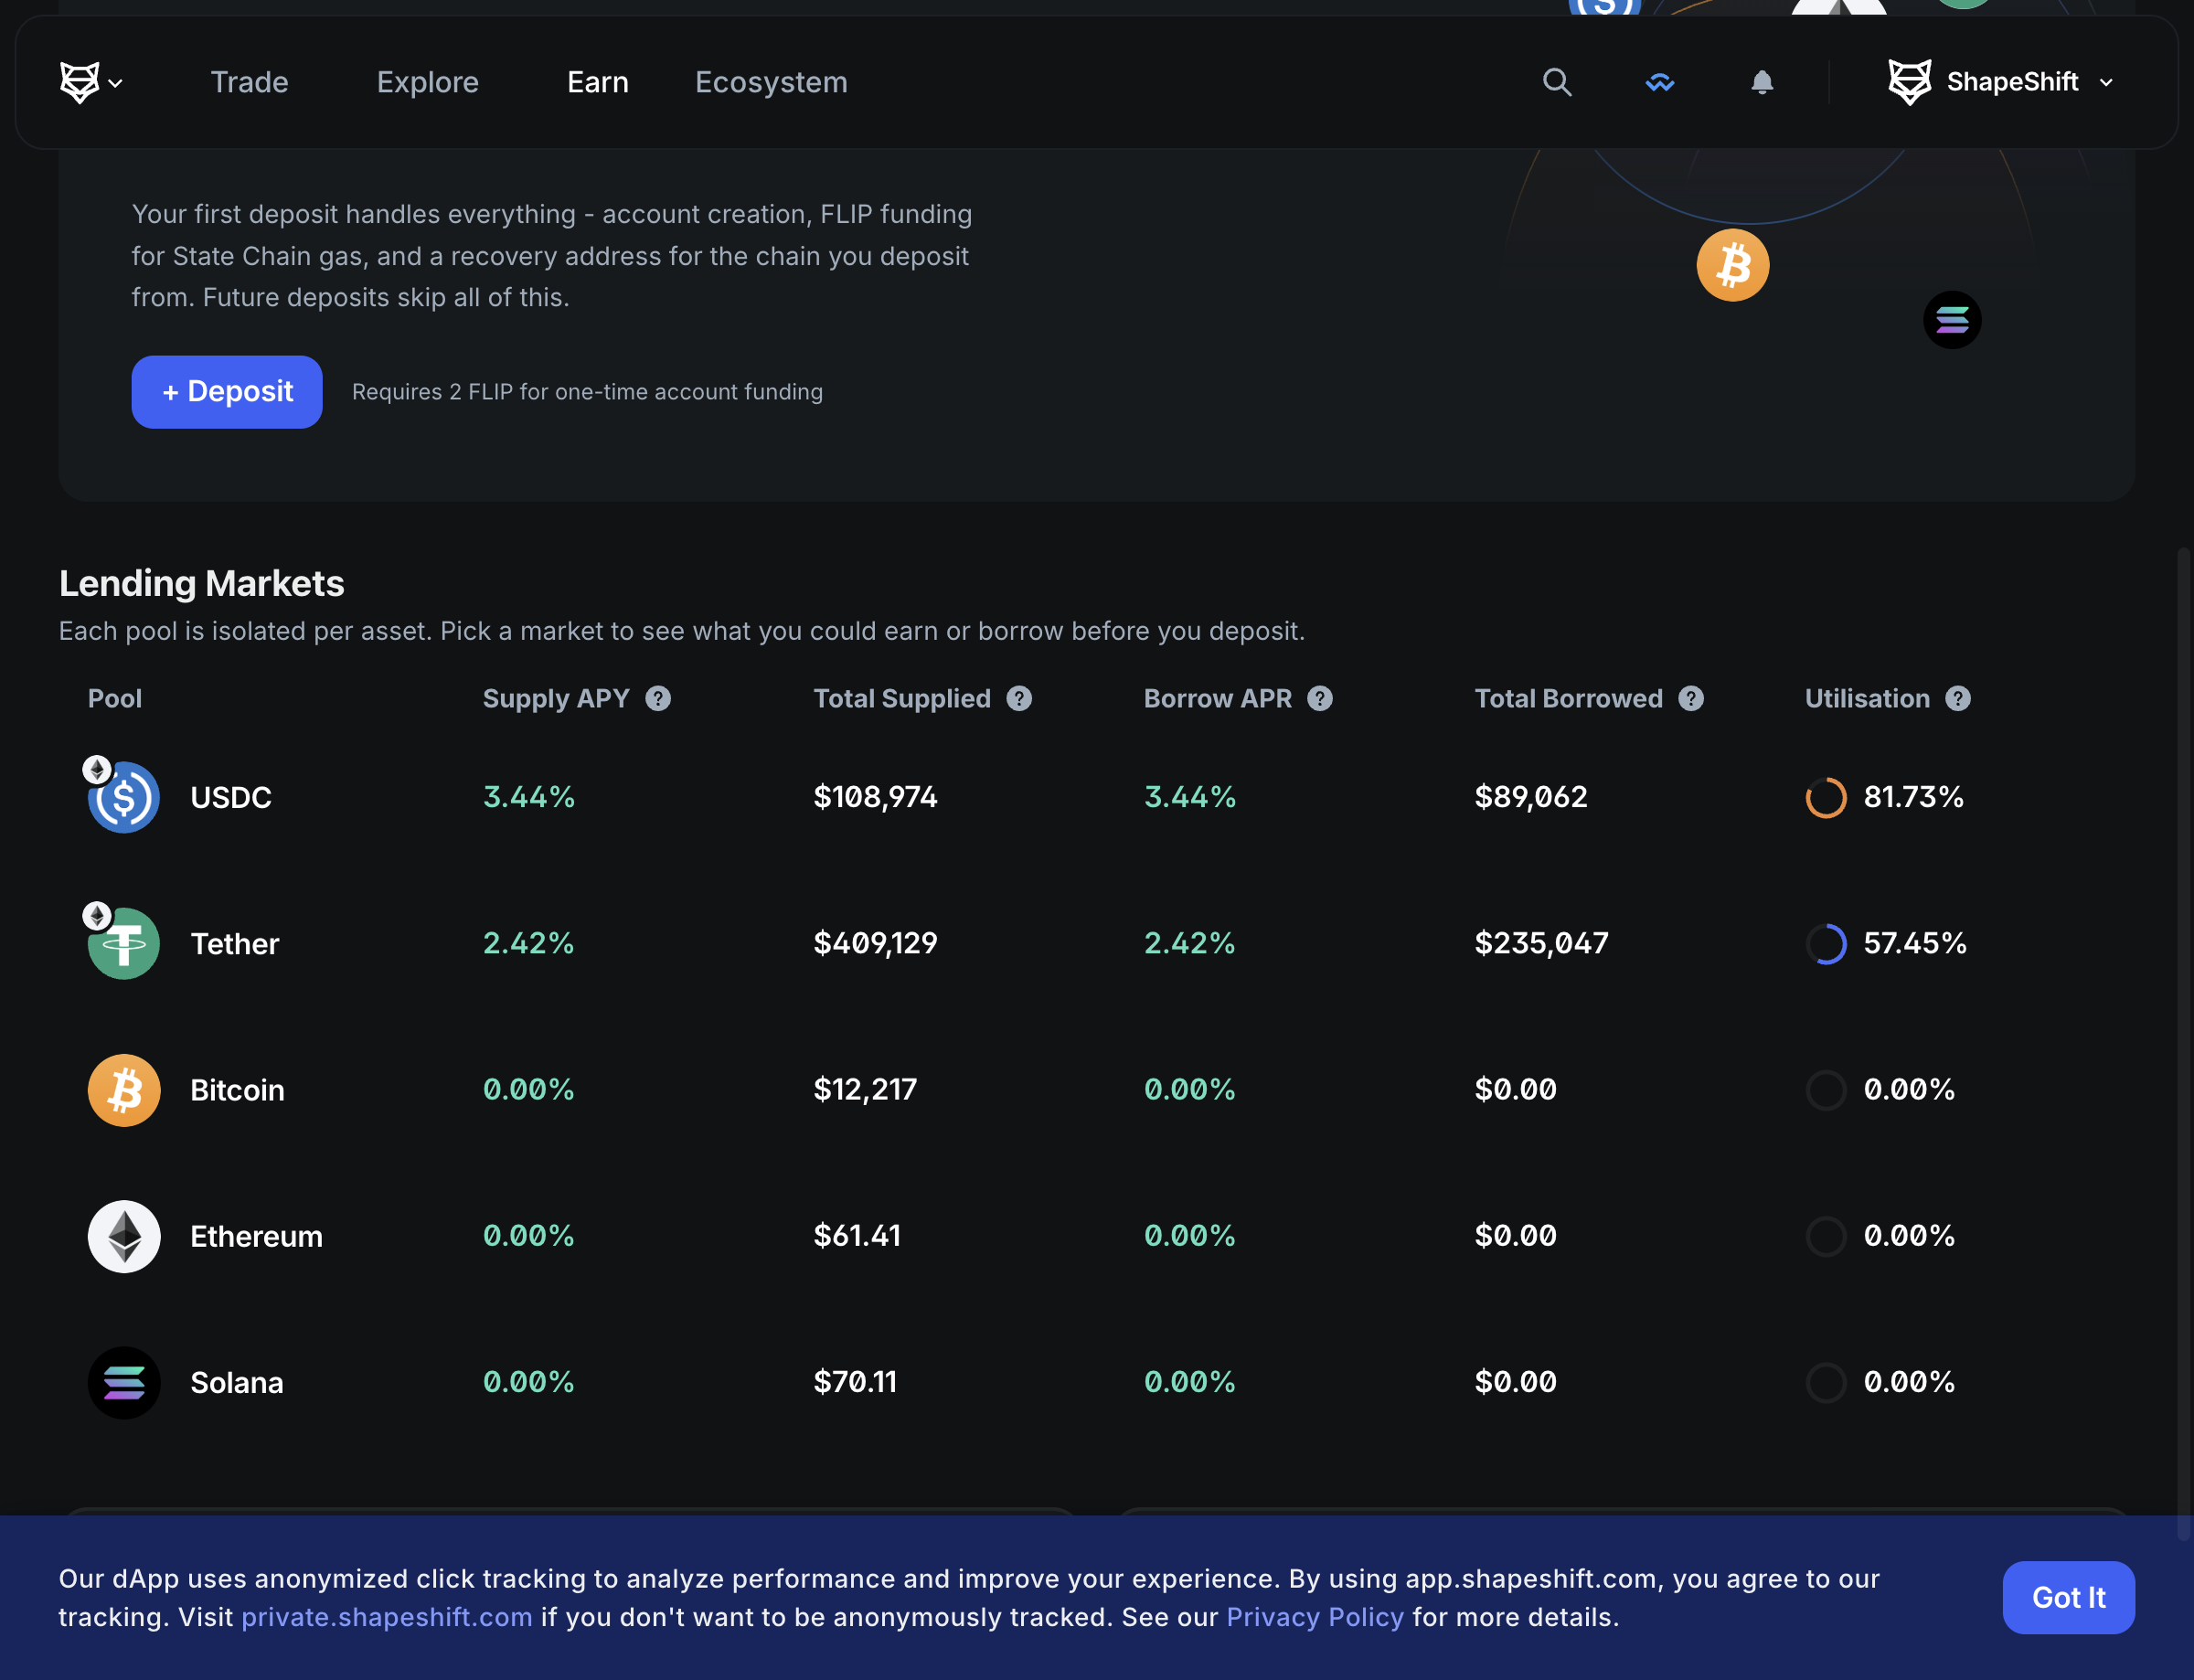Open the Total Borrowed help tooltip

coord(1690,698)
